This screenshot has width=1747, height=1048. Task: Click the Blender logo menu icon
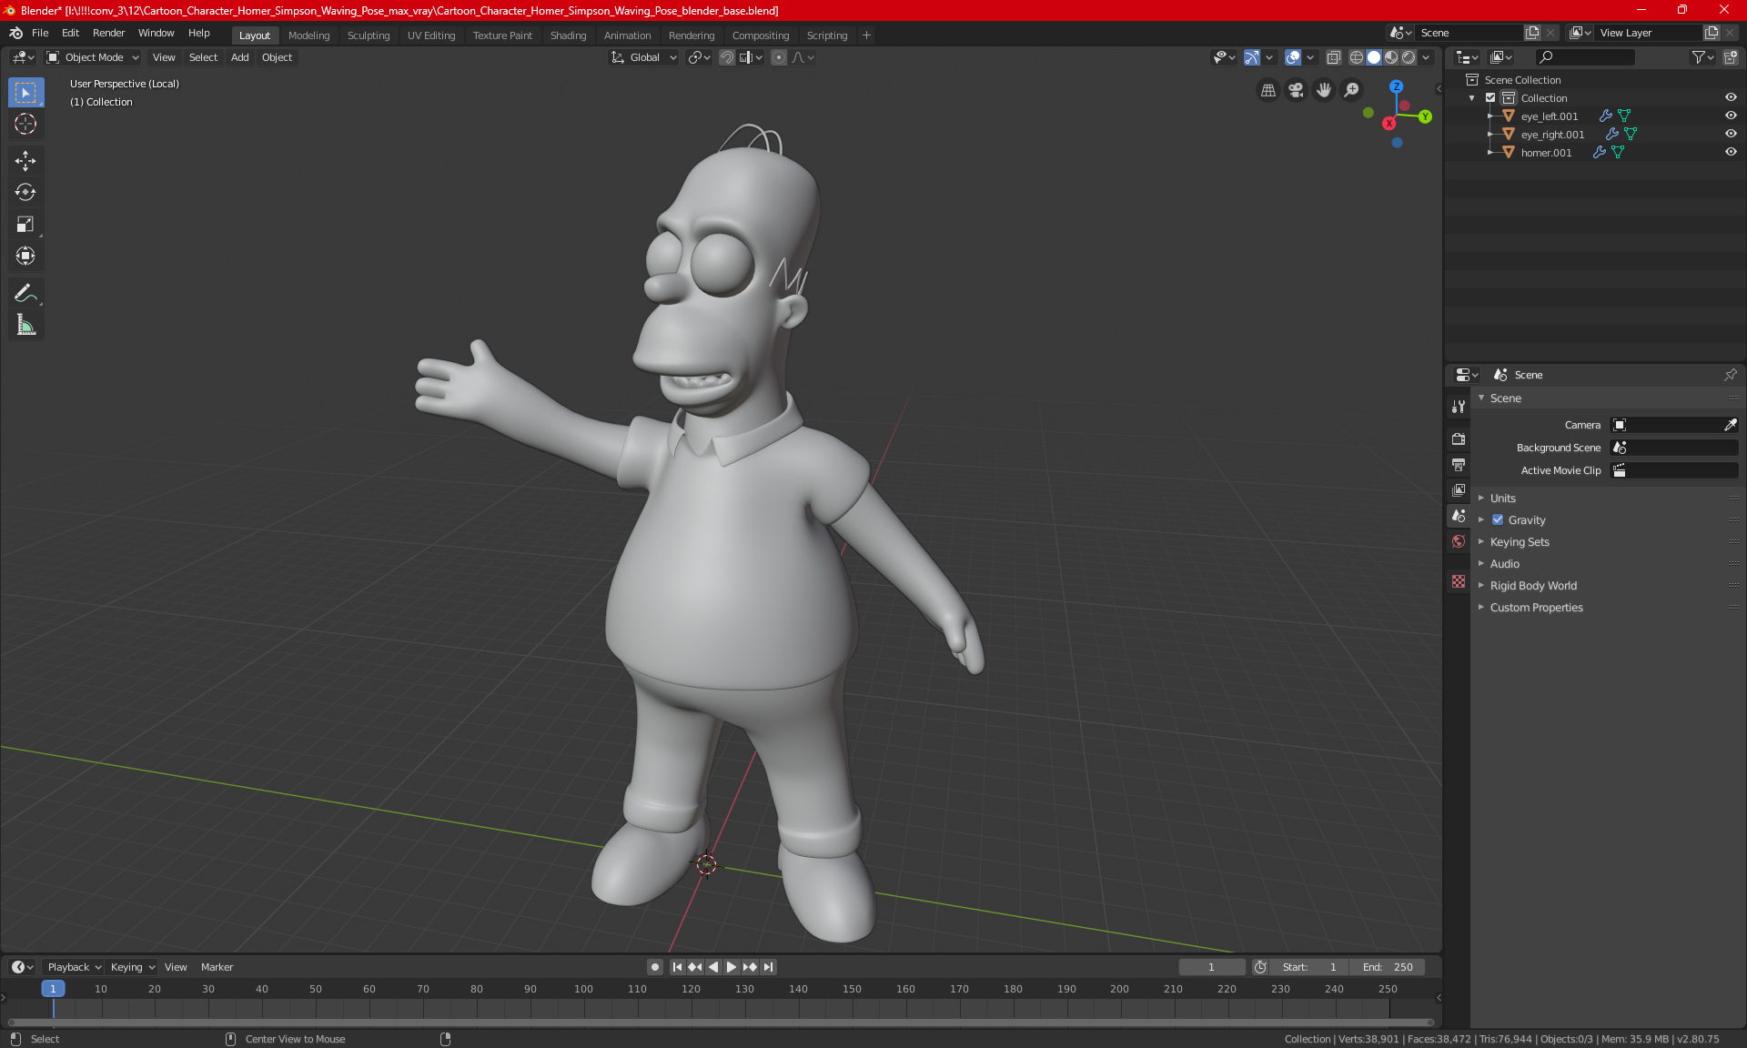point(15,34)
